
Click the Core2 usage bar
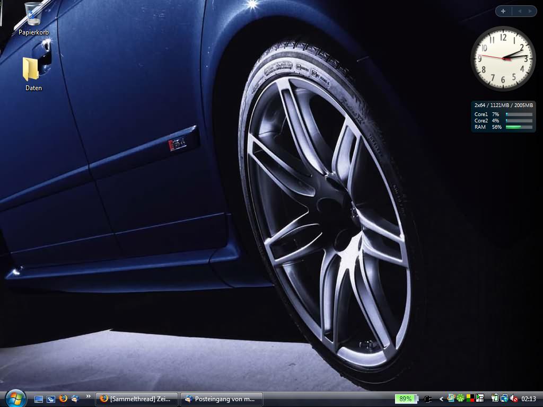point(519,121)
